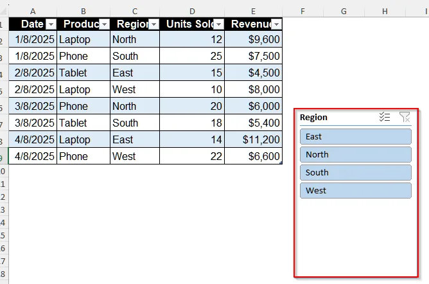Screen dimensions: 429x284
Task: Click Laptop in the $9,600 row
Action: coord(83,39)
